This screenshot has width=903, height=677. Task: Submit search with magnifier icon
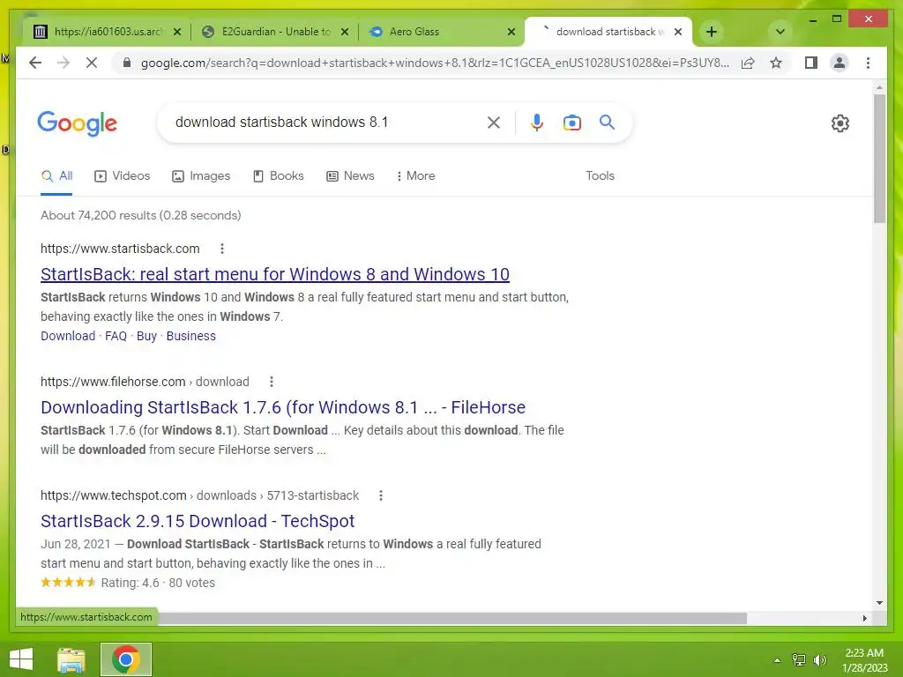point(607,122)
